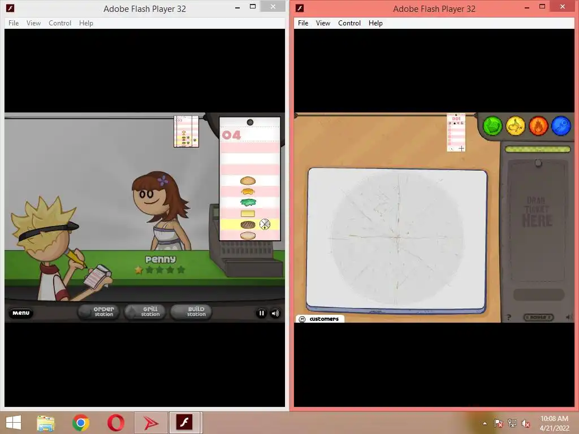The width and height of the screenshot is (579, 434).
Task: Open the Order Station in the pizza game
Action: click(x=492, y=126)
